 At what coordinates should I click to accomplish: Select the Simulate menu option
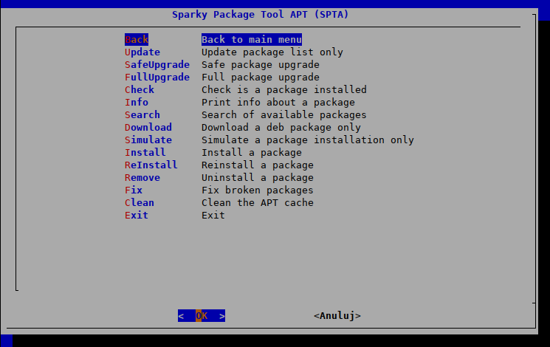148,140
